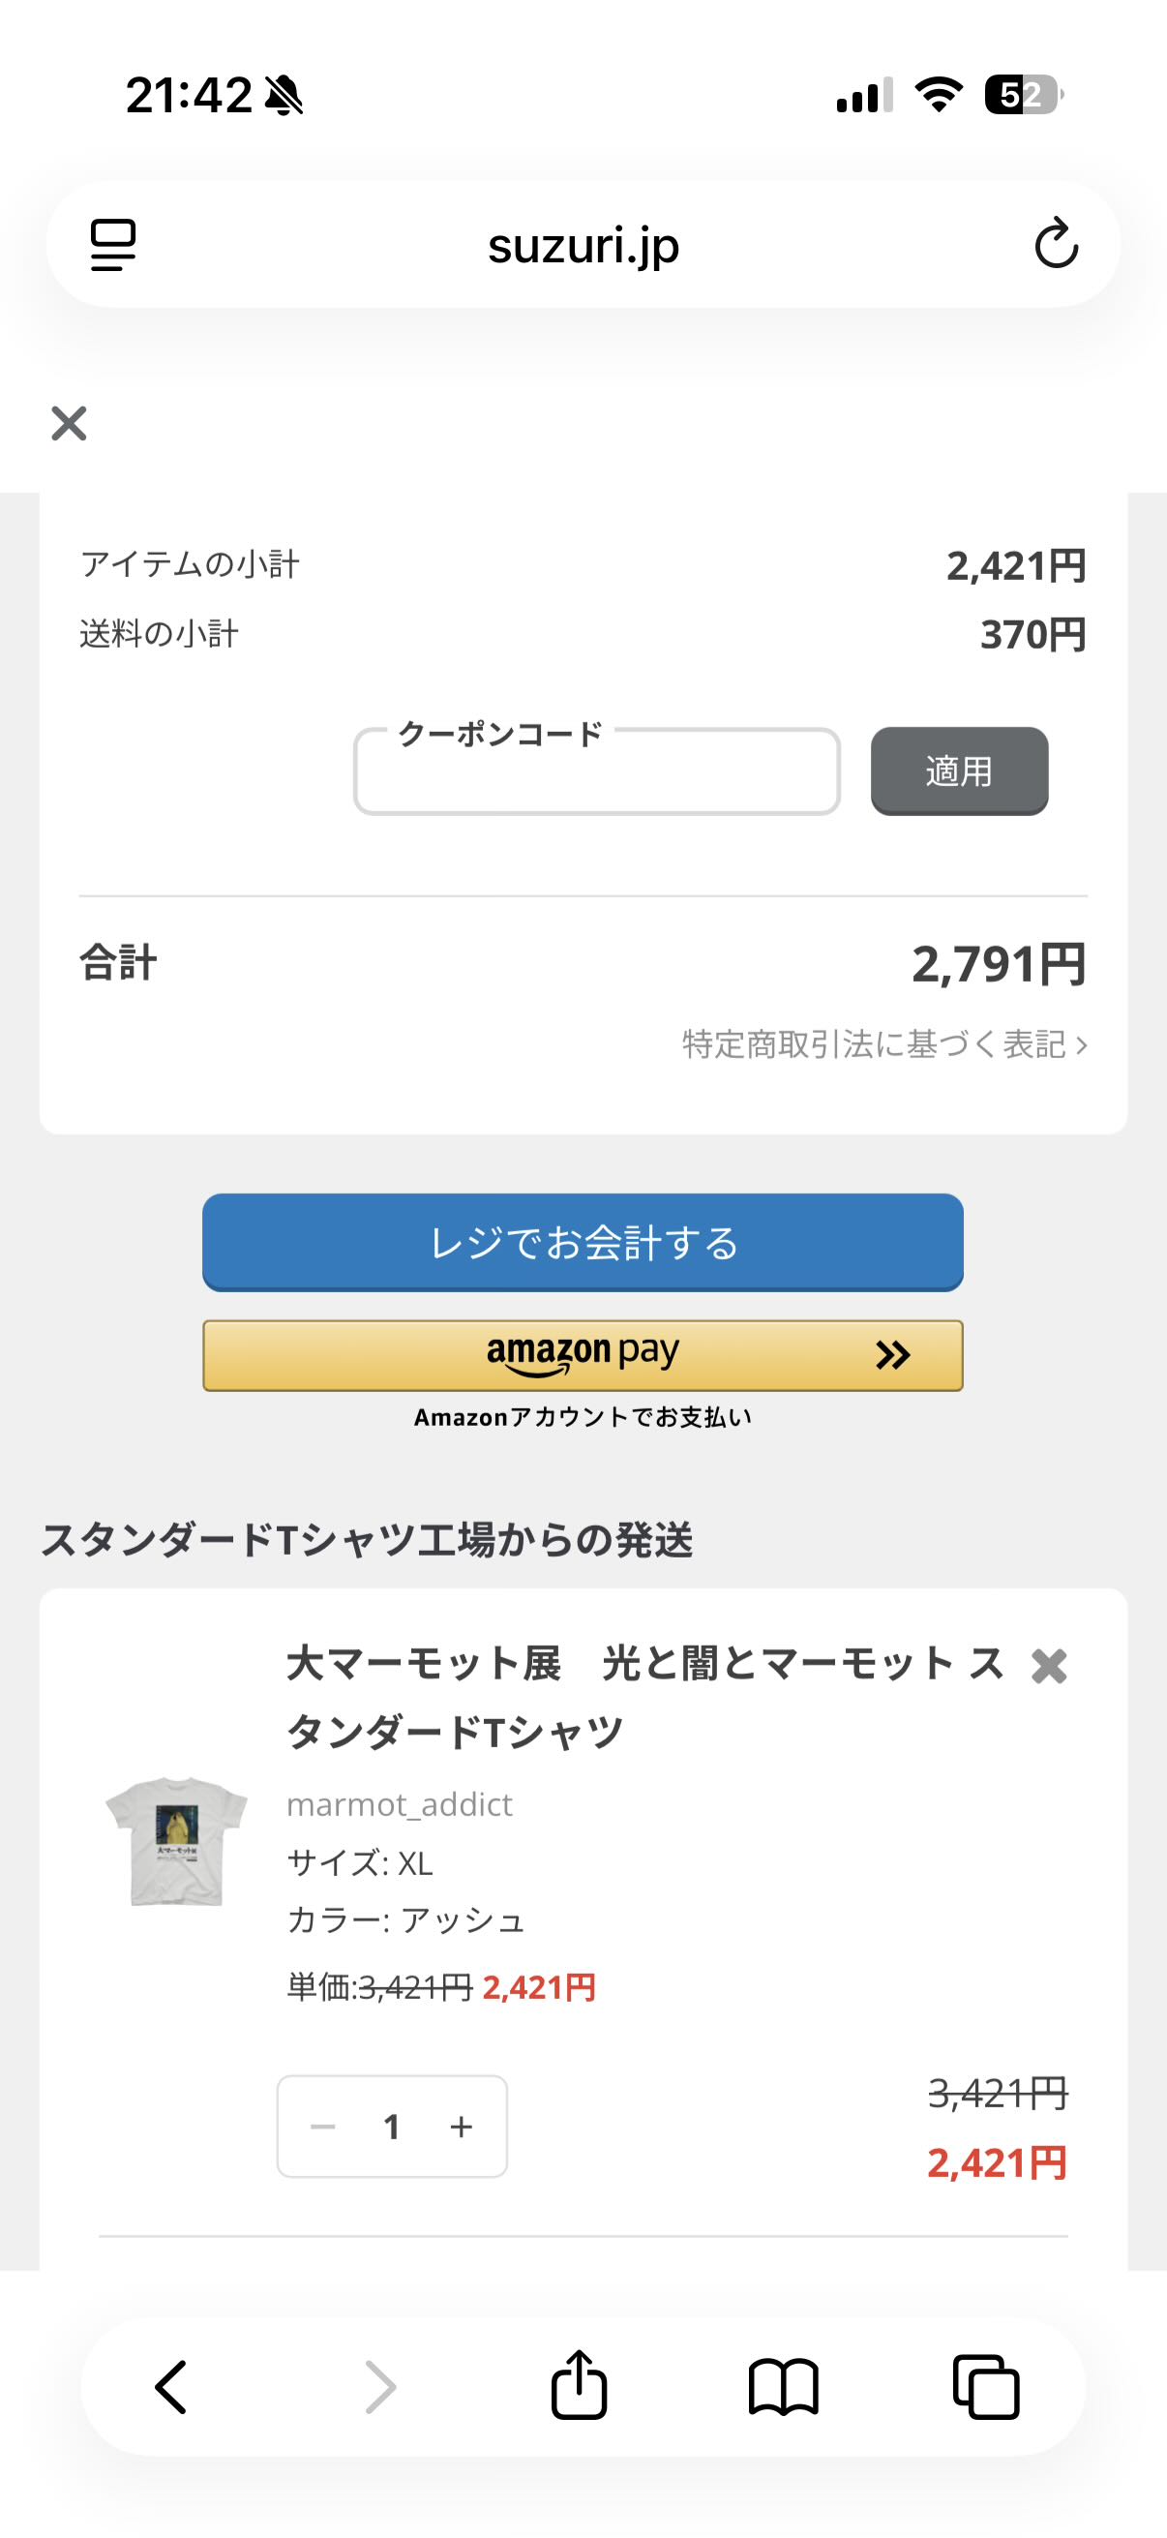This screenshot has width=1167, height=2538.
Task: Tap the Safari forward arrow
Action: [380, 2387]
